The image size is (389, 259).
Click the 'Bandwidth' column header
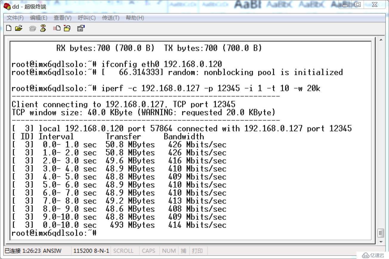184,136
